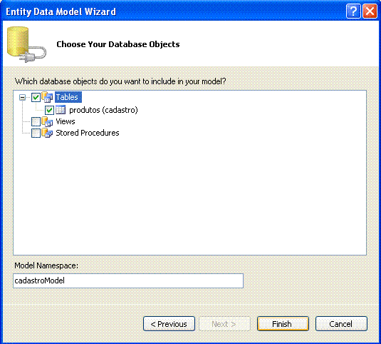381x344 pixels.
Task: Click the Tables folder icon
Action: [47, 97]
